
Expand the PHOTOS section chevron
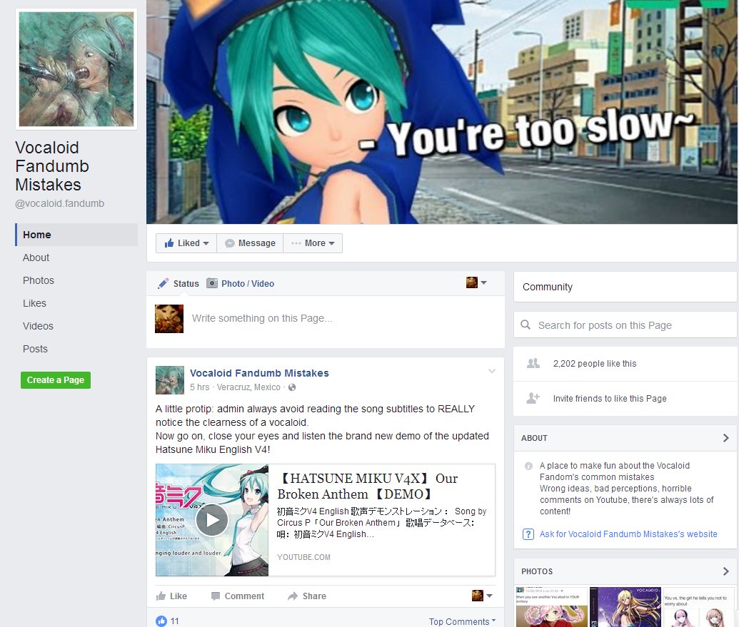[726, 571]
